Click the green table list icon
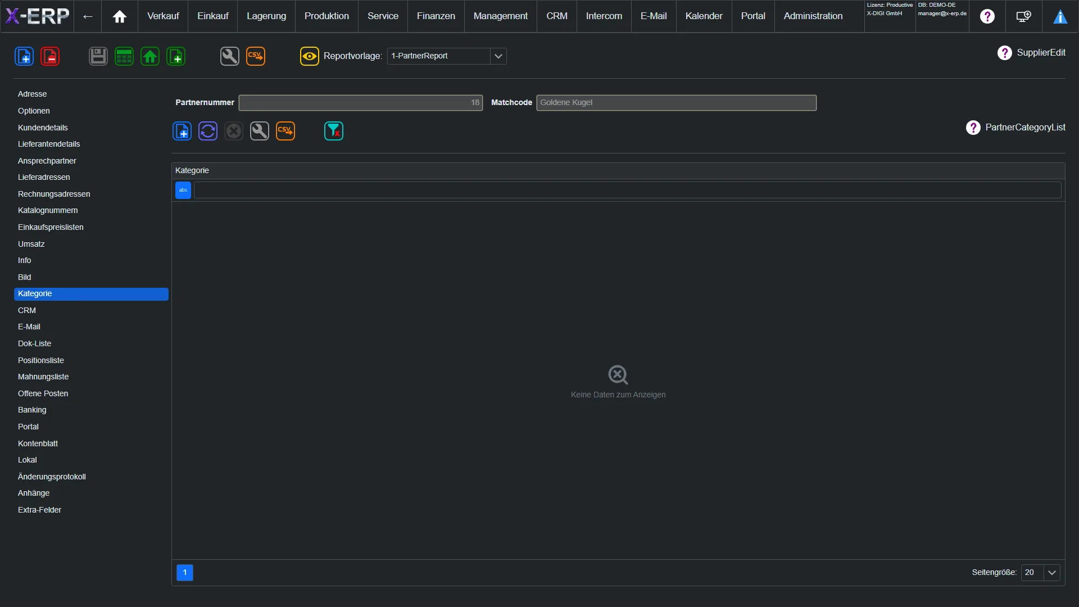1079x607 pixels. click(x=124, y=56)
